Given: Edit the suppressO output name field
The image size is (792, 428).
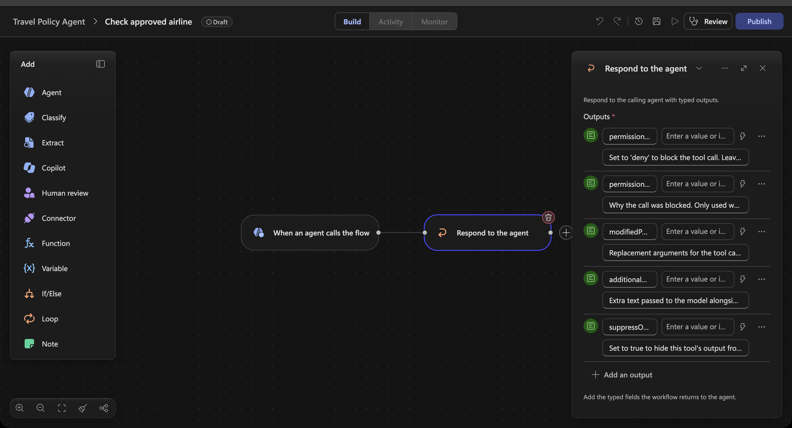Looking at the screenshot, I should 630,327.
